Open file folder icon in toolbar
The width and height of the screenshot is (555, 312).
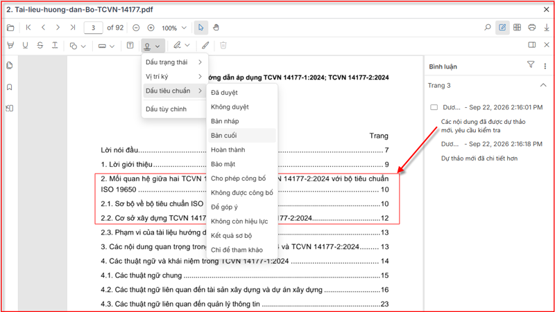(10, 28)
